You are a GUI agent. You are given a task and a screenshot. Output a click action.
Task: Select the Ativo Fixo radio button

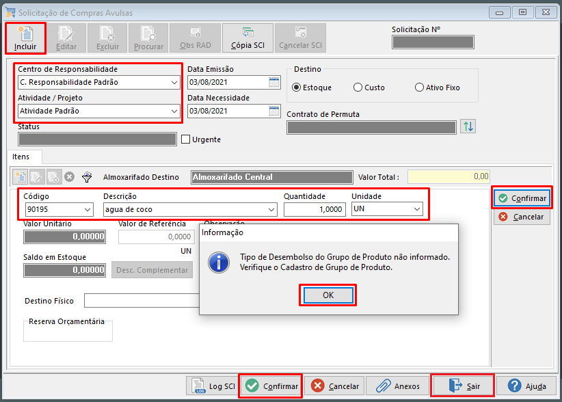(419, 88)
